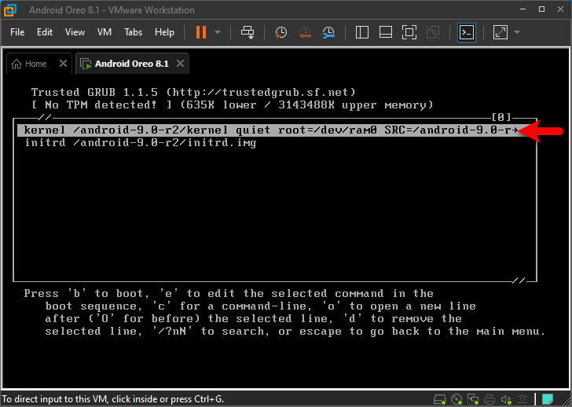
Task: Maximize the VMware Workstation window
Action: [541, 9]
